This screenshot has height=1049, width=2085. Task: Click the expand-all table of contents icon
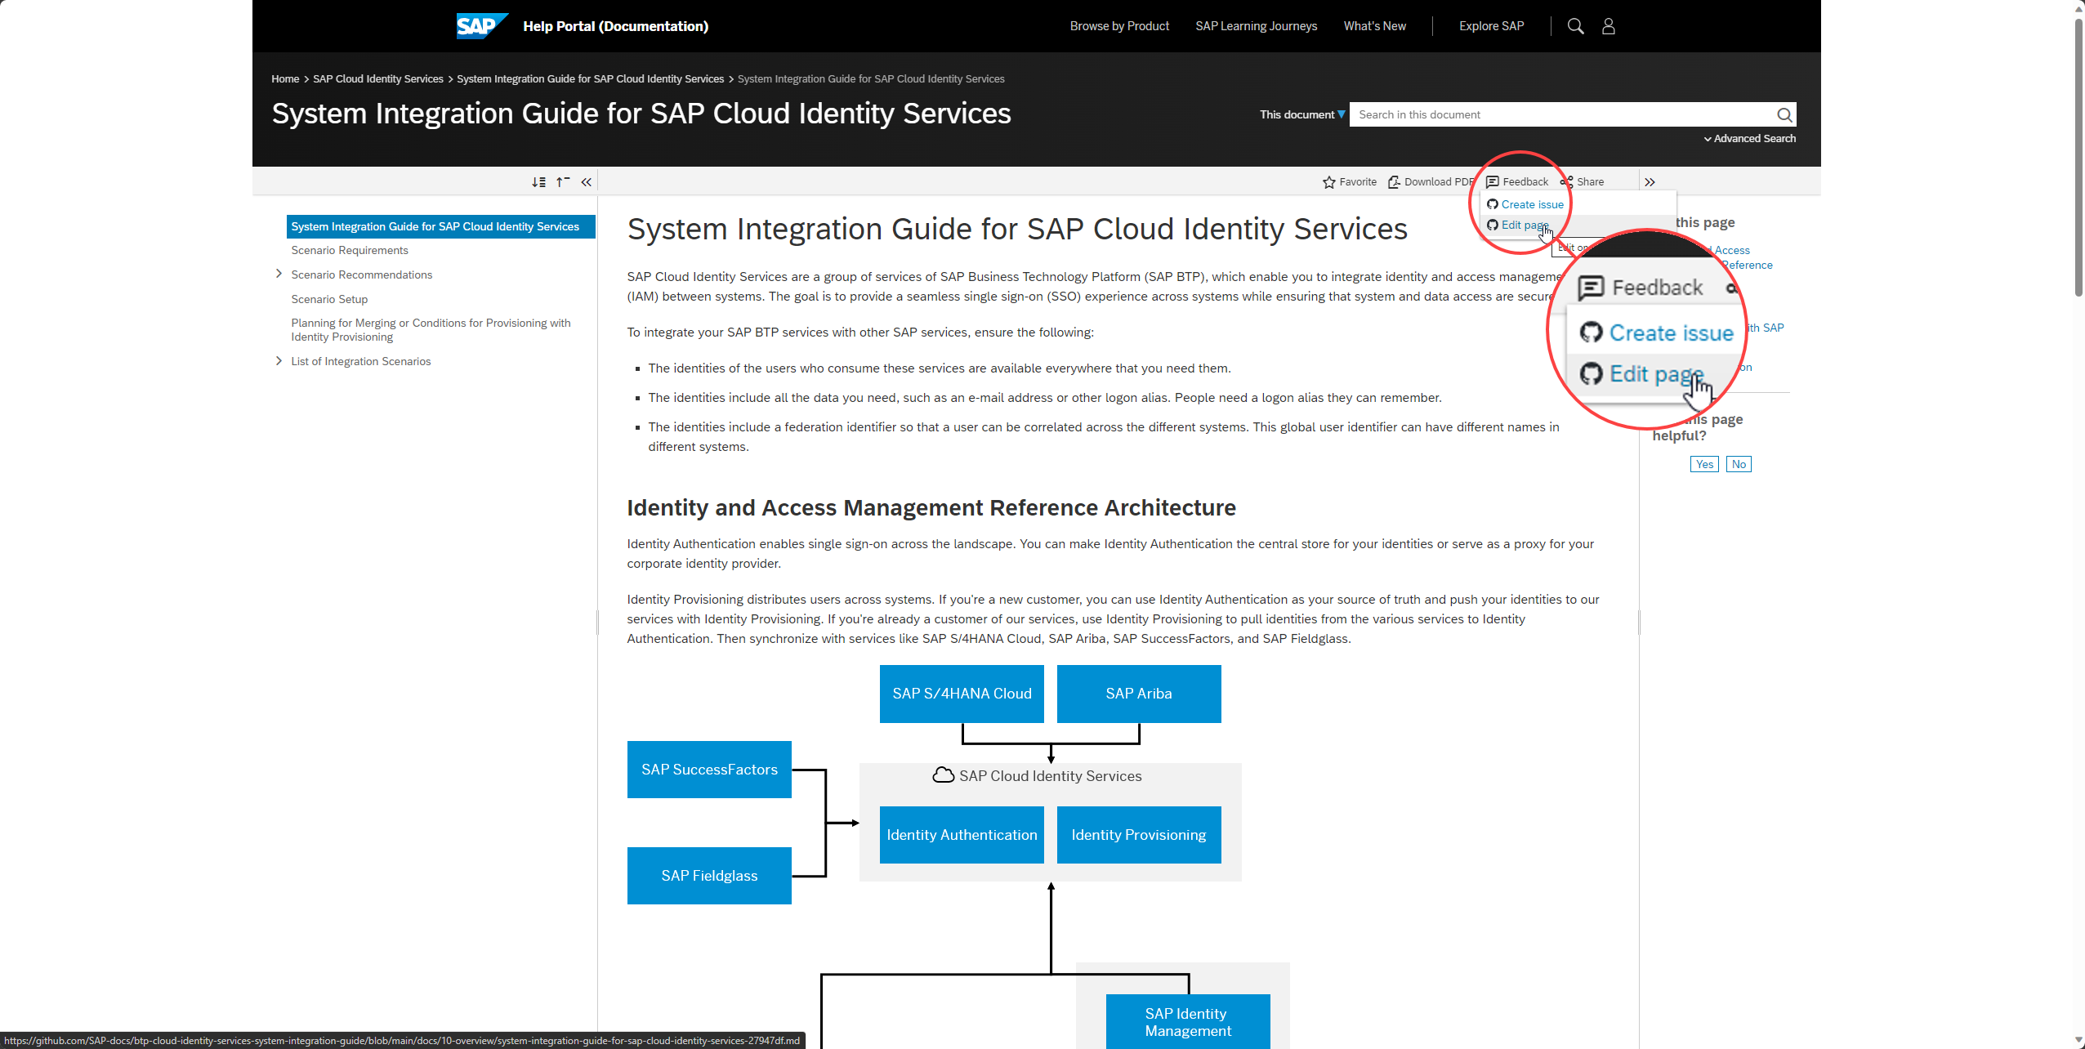tap(538, 182)
